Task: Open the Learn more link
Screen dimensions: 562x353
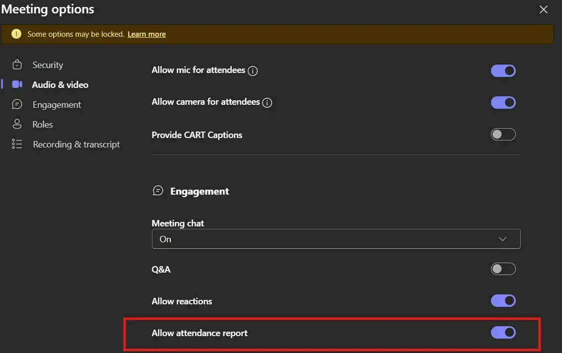Action: pyautogui.click(x=146, y=34)
